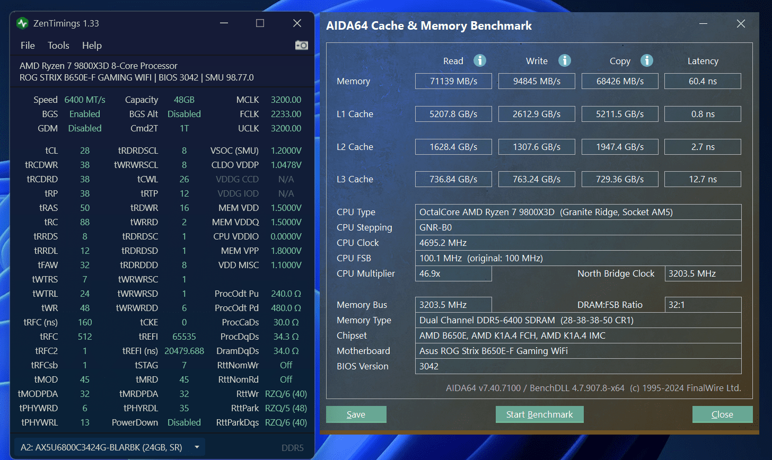Maximize the ZenTimings window
Viewport: 772px width, 460px height.
260,23
